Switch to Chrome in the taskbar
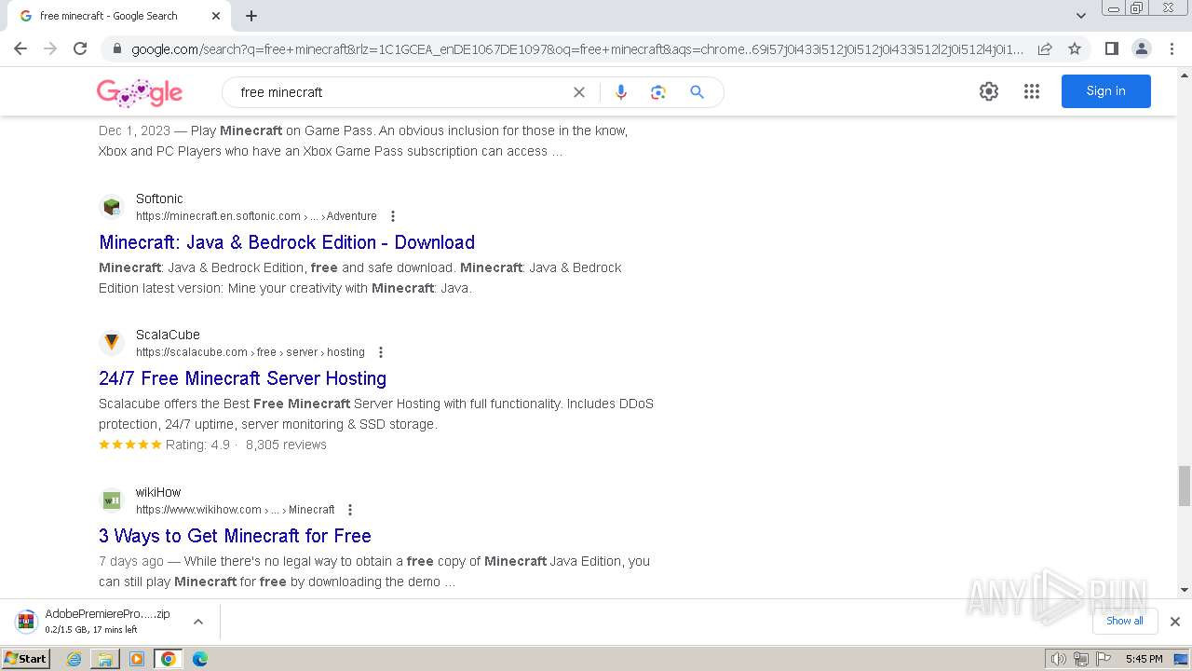The width and height of the screenshot is (1192, 671). (x=169, y=659)
